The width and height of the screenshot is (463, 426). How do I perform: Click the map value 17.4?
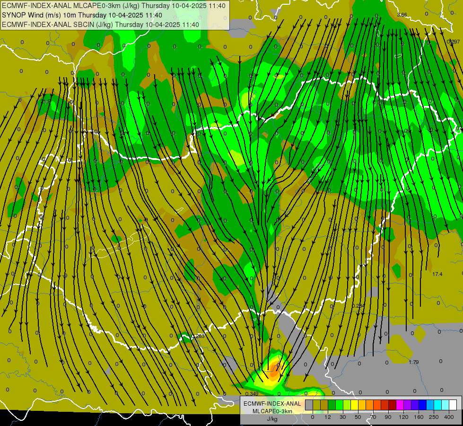[437, 275]
